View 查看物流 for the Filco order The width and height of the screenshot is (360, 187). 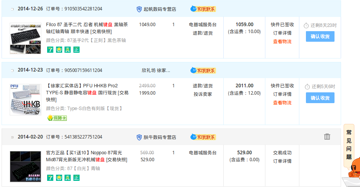click(282, 42)
